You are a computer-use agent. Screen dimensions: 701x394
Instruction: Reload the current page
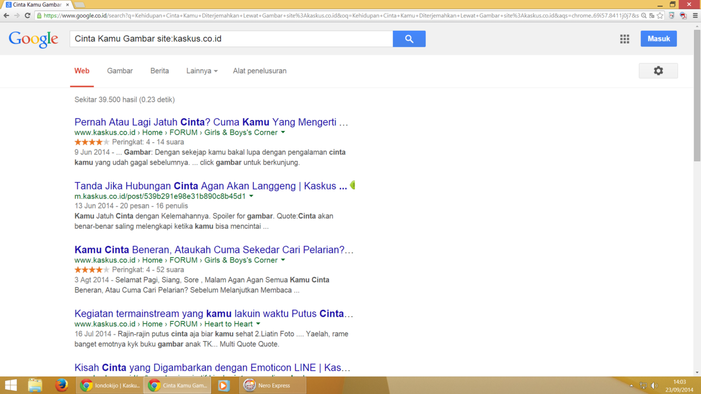tap(27, 15)
